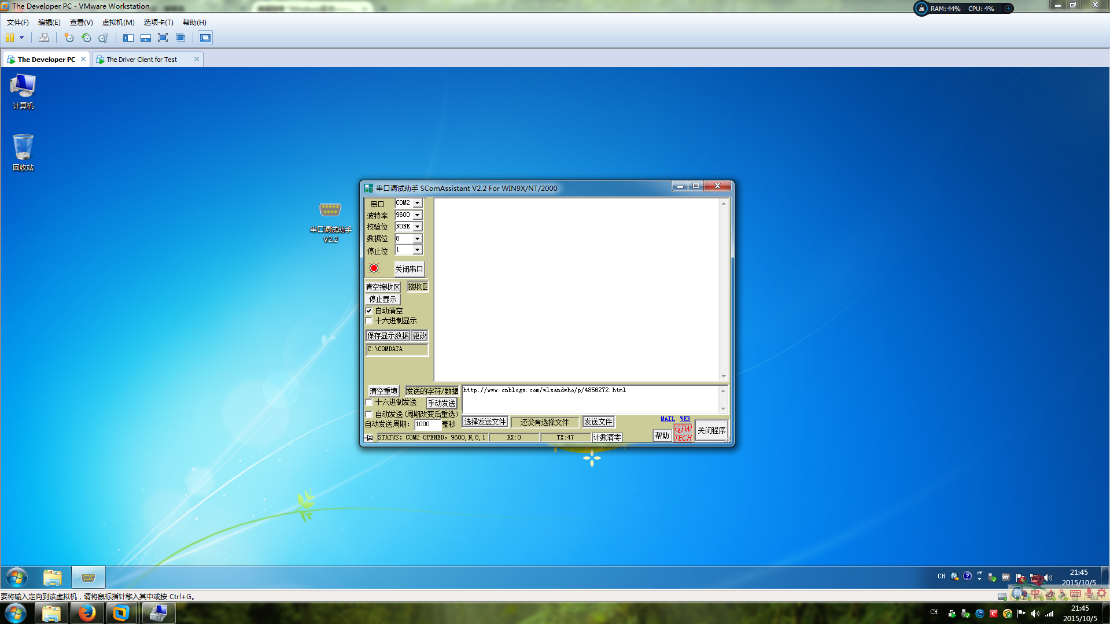Click the 手动发送 button
Screen dimensions: 1110x624
[441, 403]
